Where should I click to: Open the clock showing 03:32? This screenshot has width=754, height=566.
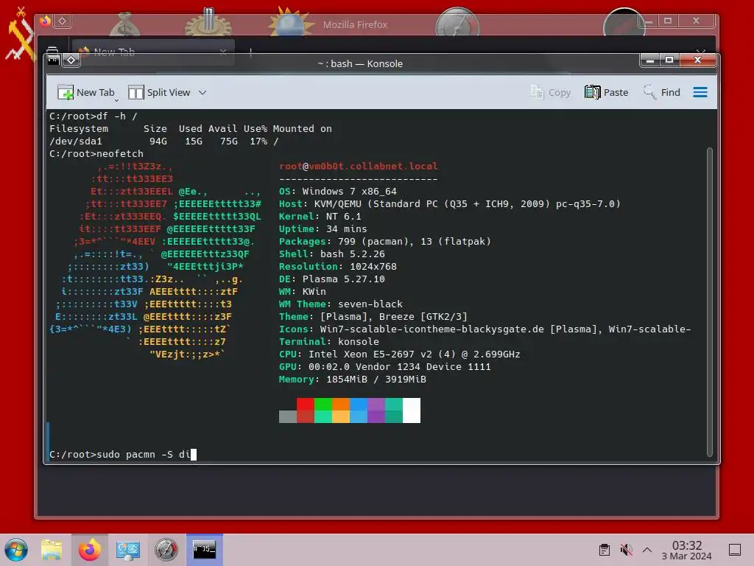[687, 550]
